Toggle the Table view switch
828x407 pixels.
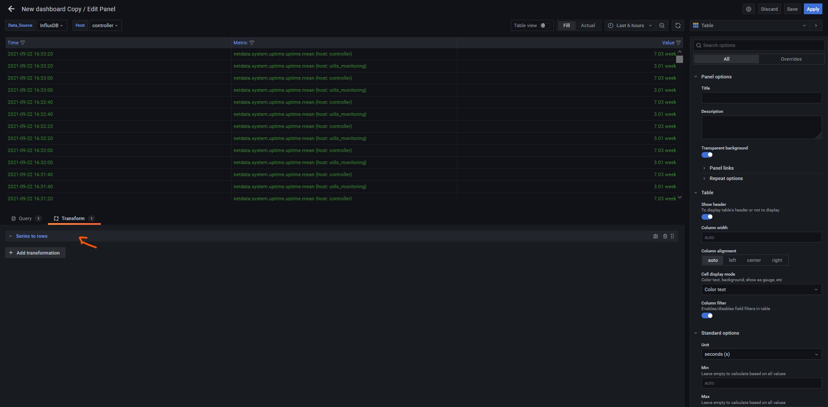[x=545, y=25]
